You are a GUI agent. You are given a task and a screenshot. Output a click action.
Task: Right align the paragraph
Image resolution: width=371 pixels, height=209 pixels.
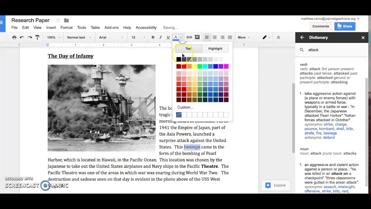222,37
